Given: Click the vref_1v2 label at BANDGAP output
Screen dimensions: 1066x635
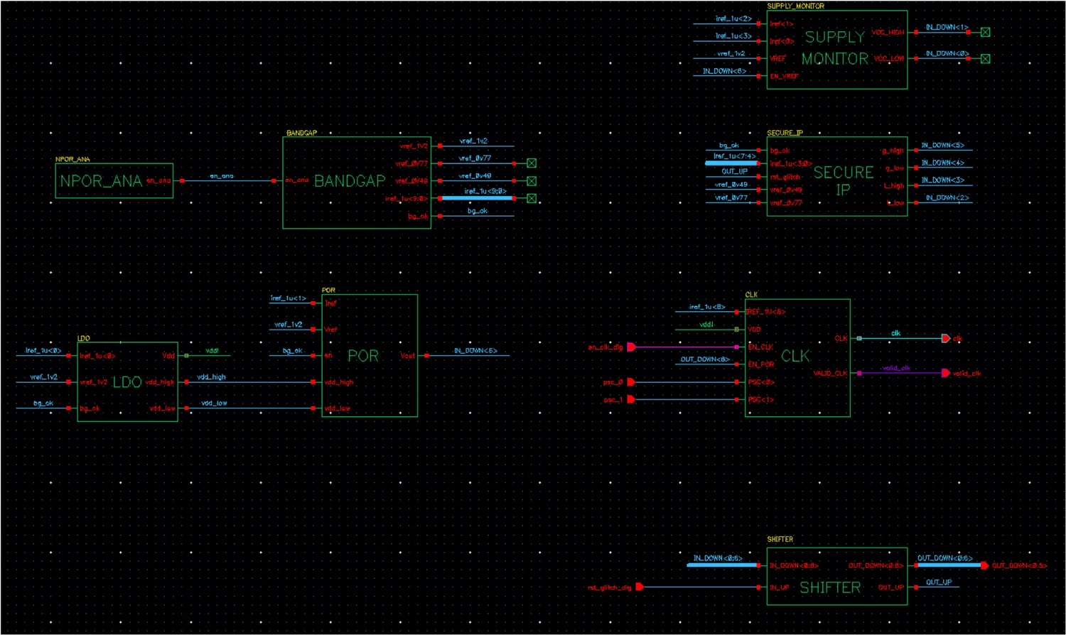Looking at the screenshot, I should tap(473, 141).
